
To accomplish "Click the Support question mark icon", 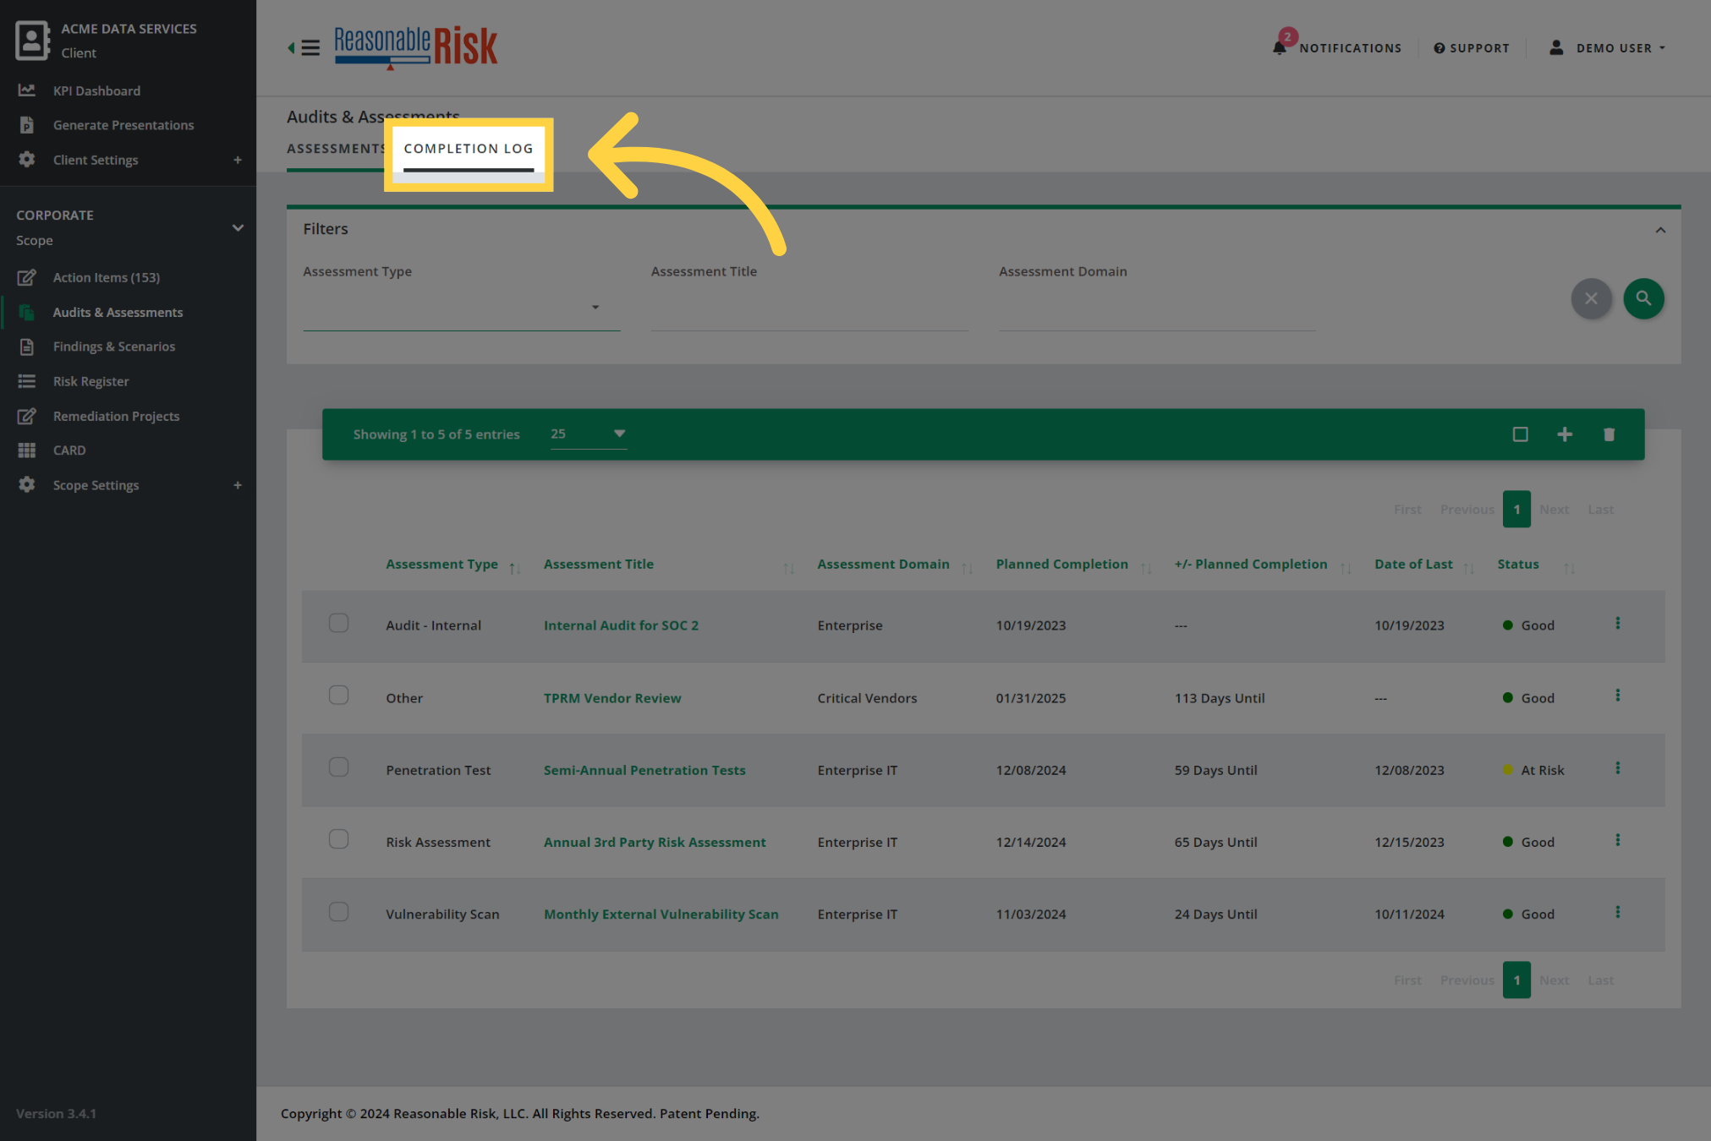I will point(1439,48).
